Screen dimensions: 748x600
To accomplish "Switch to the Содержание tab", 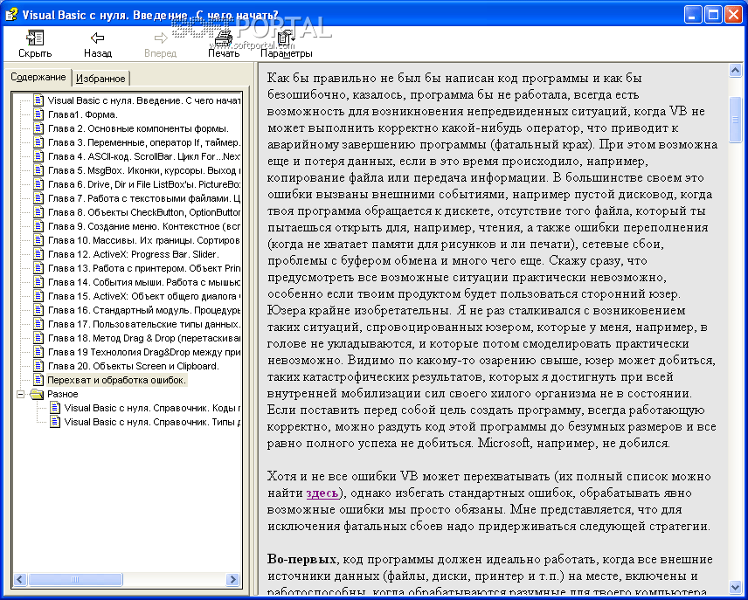I will click(x=38, y=77).
